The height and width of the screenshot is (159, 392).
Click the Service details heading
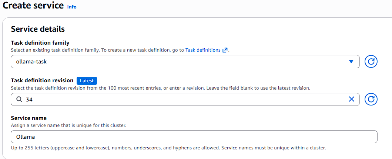(38, 29)
